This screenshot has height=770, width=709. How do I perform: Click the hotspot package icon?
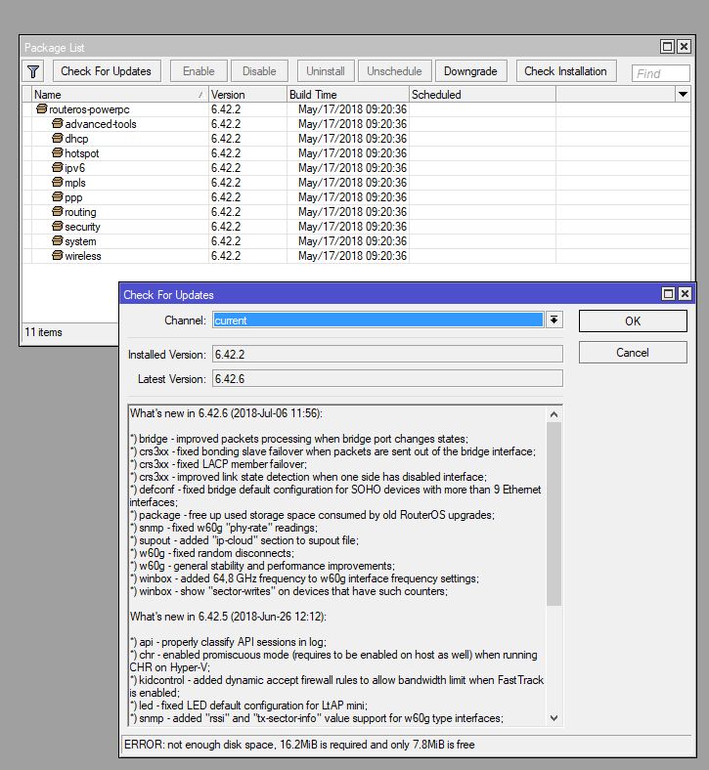(58, 152)
